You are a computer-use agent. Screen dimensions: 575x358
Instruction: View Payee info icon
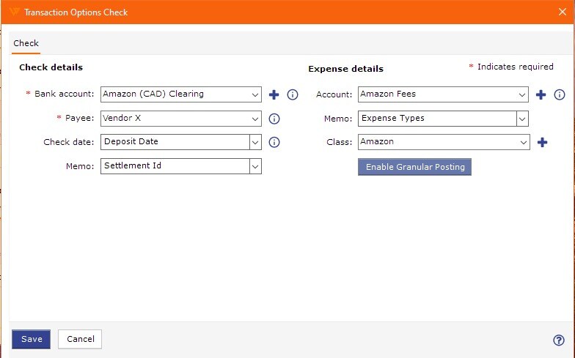tap(274, 119)
